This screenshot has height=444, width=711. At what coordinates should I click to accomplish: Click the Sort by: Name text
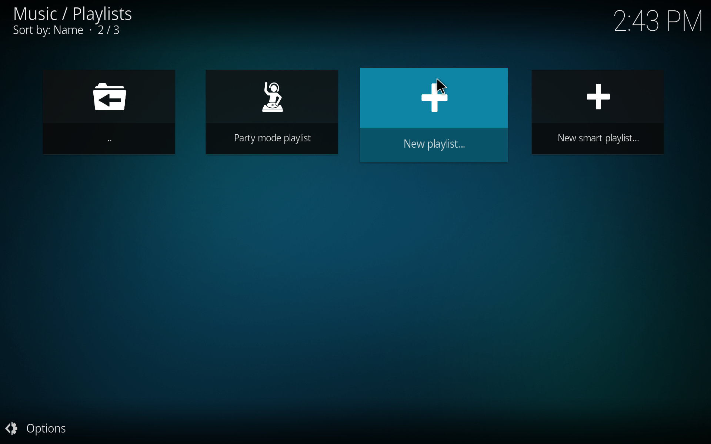pyautogui.click(x=48, y=30)
